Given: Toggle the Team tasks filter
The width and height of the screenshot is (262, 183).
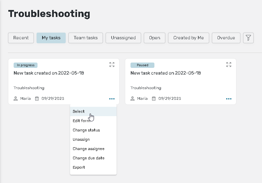Looking at the screenshot, I should coord(86,38).
